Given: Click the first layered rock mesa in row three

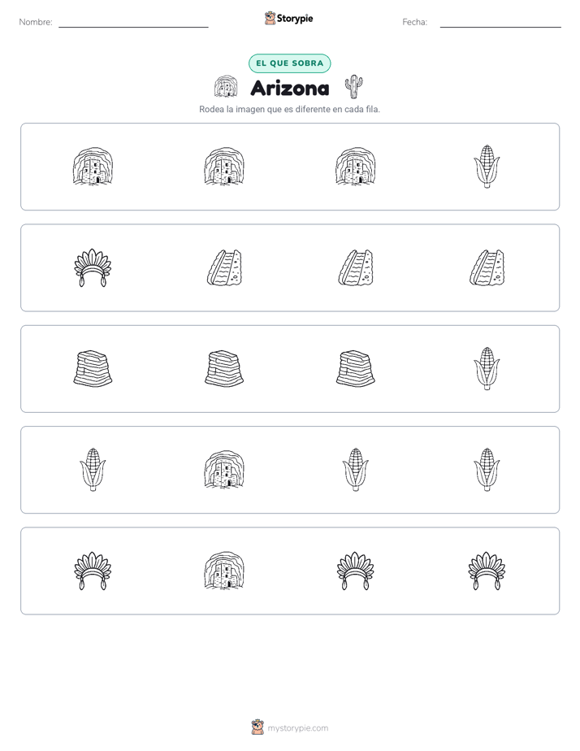Looking at the screenshot, I should [x=93, y=368].
